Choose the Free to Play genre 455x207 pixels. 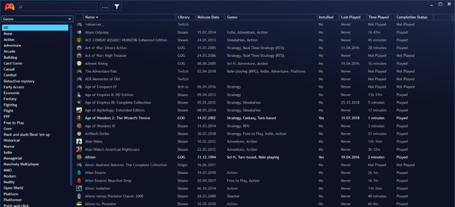14,123
